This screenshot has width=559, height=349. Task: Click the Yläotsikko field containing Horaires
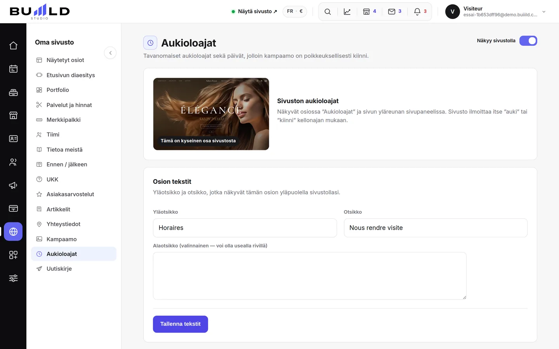point(245,228)
